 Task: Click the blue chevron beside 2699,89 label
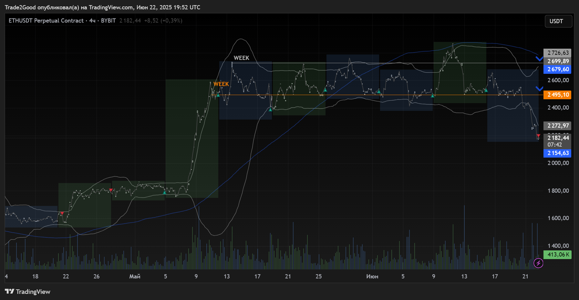539,59
